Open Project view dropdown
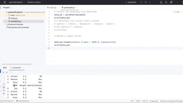This screenshot has height=103, width=183. pyautogui.click(x=7, y=8)
